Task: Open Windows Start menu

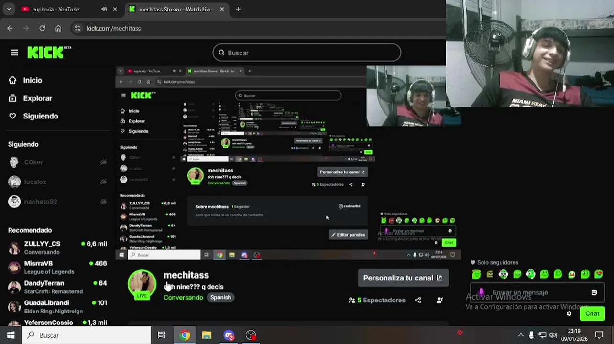Action: click(x=11, y=335)
